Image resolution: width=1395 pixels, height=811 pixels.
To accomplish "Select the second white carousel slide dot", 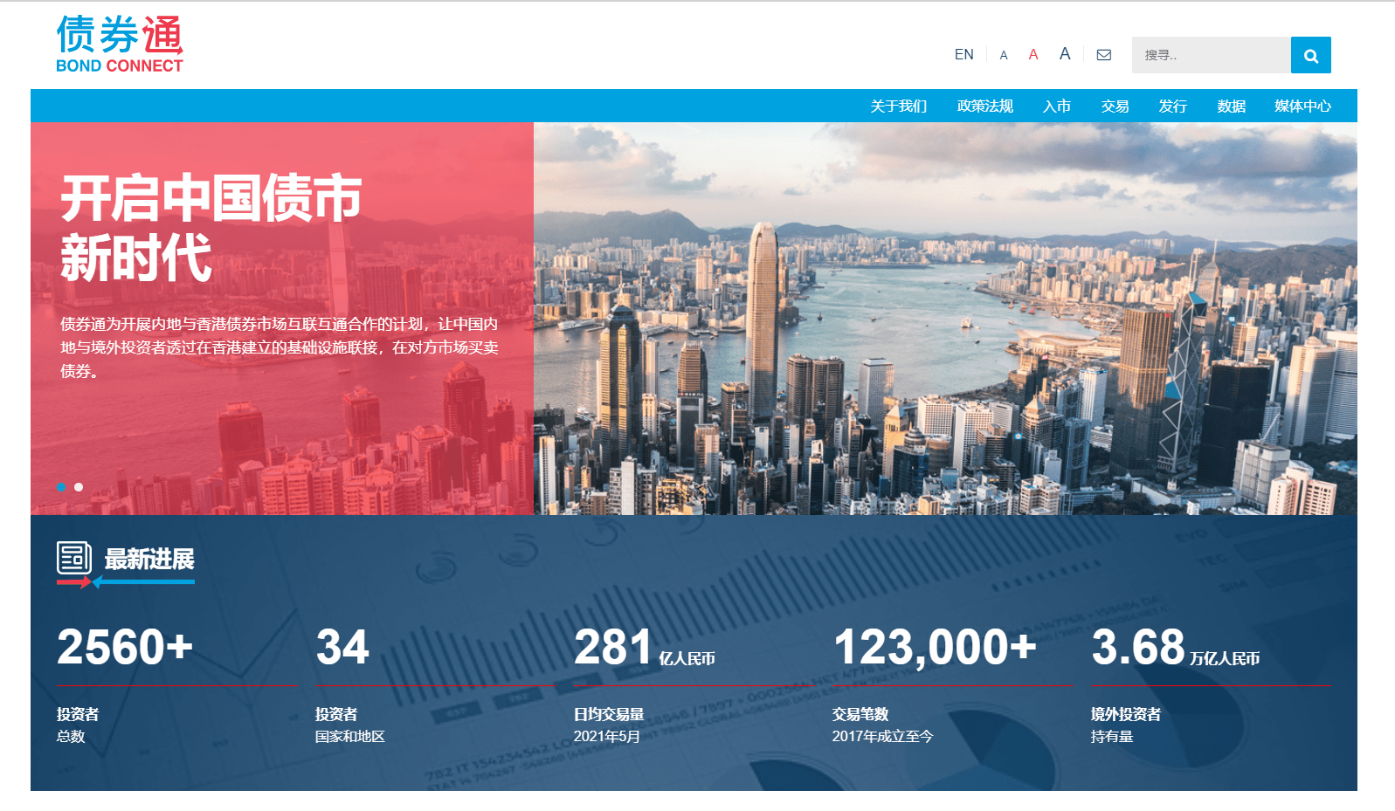I will (x=79, y=487).
